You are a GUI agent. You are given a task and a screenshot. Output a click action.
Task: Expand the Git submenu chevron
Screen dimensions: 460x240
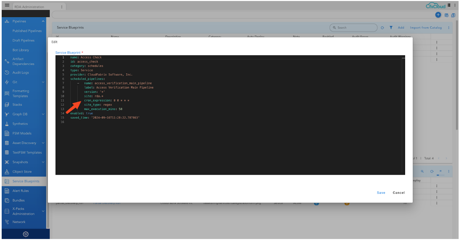tap(43, 82)
